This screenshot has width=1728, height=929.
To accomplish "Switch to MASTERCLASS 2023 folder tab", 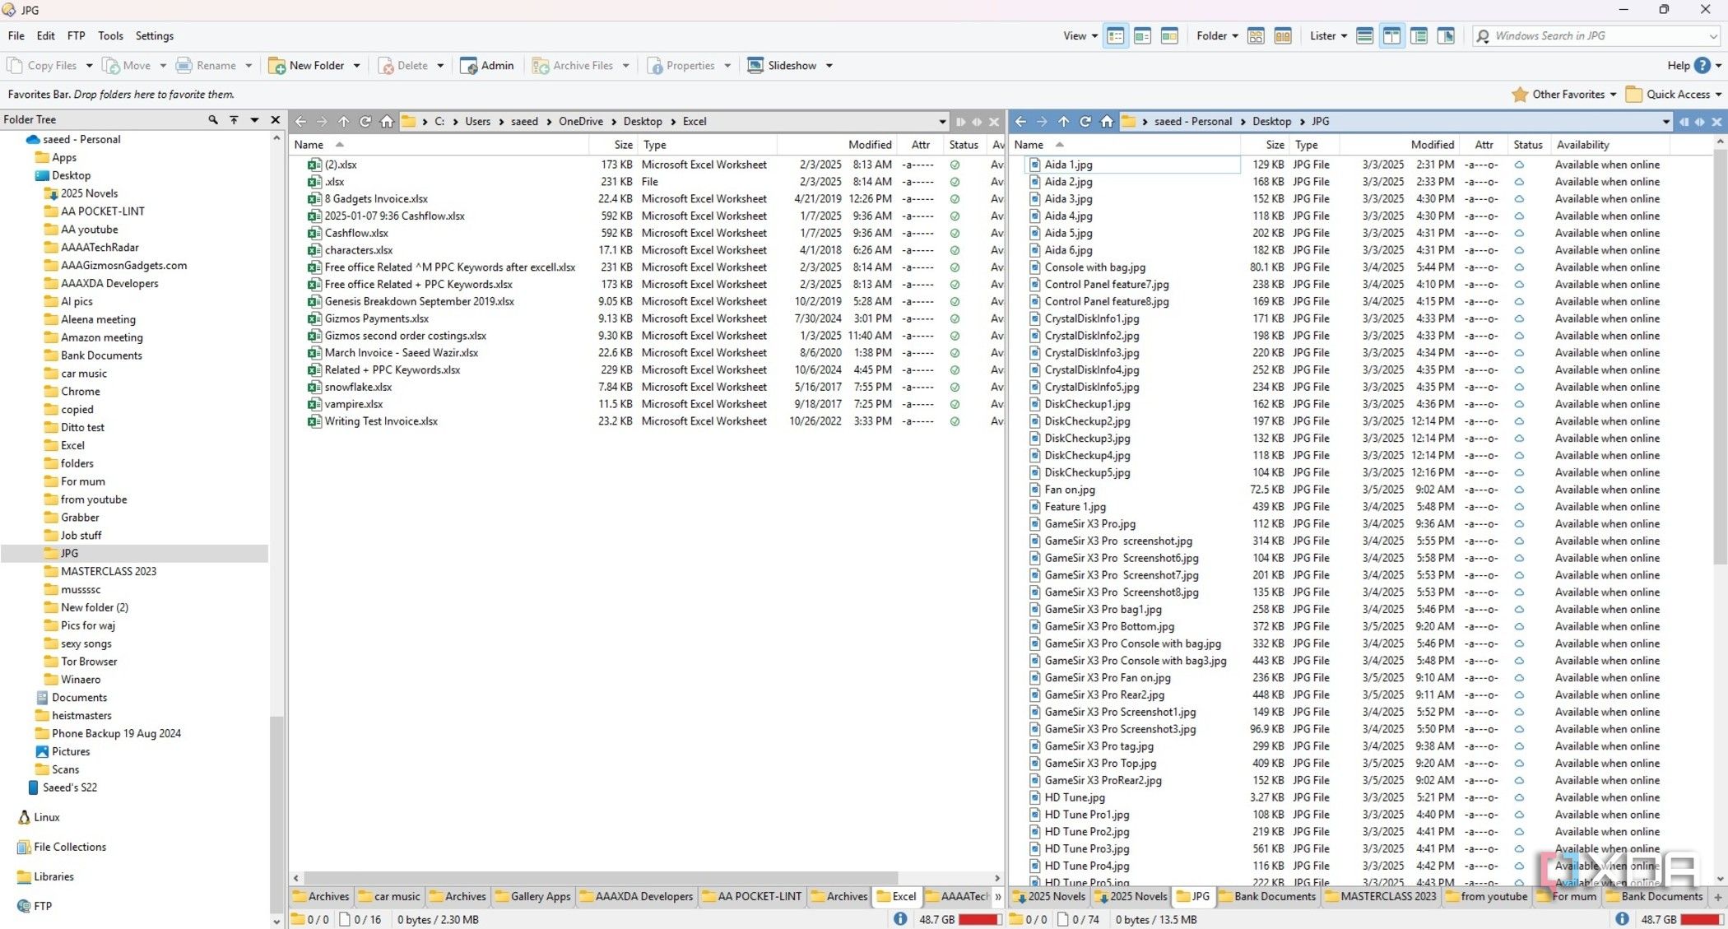I will pos(1380,896).
